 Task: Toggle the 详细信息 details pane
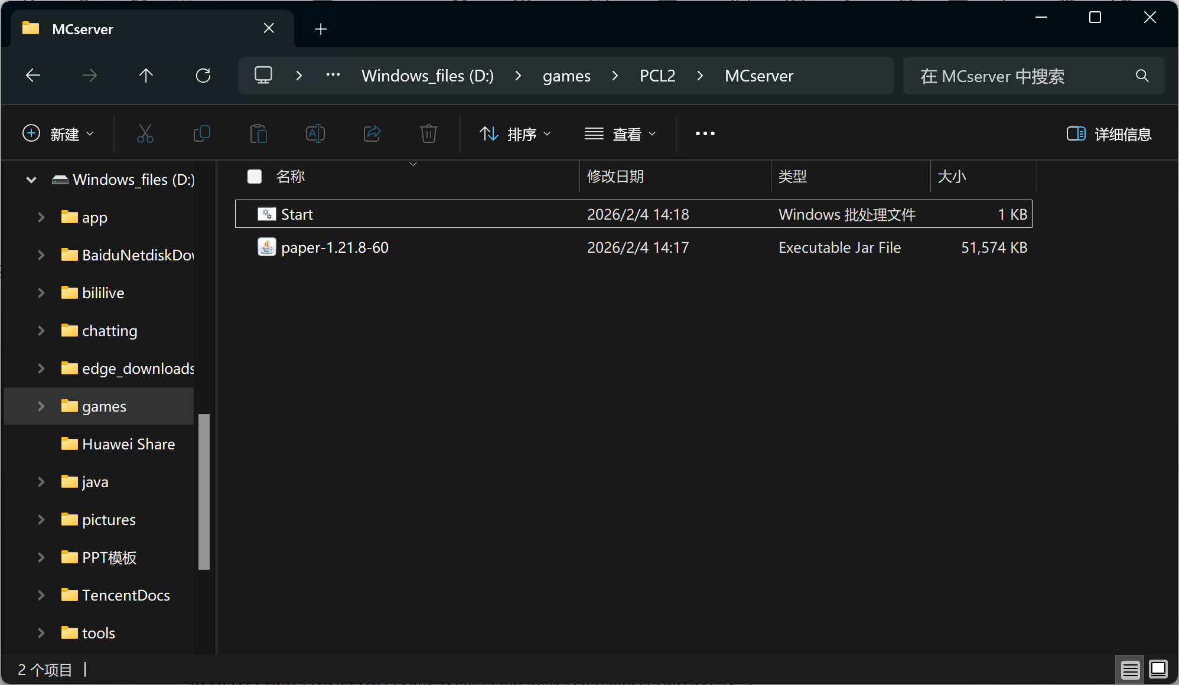[1109, 134]
